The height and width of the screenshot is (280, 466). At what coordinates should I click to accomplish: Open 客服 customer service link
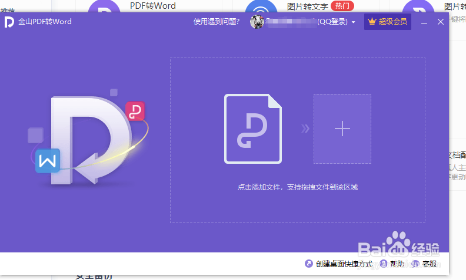pos(430,264)
